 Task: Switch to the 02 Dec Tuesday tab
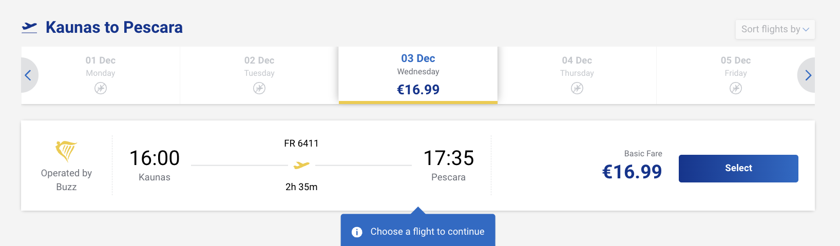coord(259,74)
